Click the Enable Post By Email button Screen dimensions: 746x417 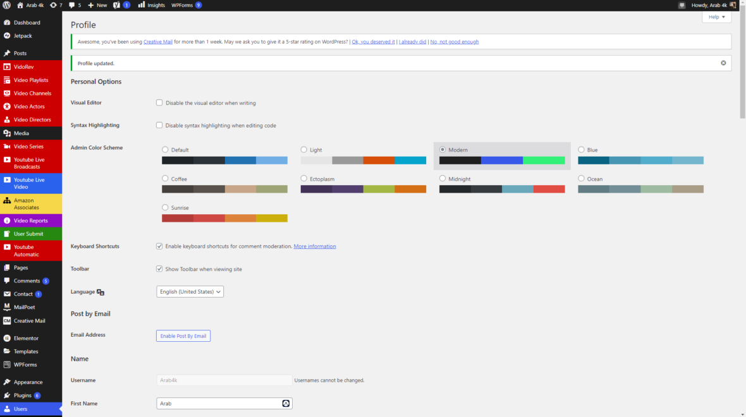183,335
